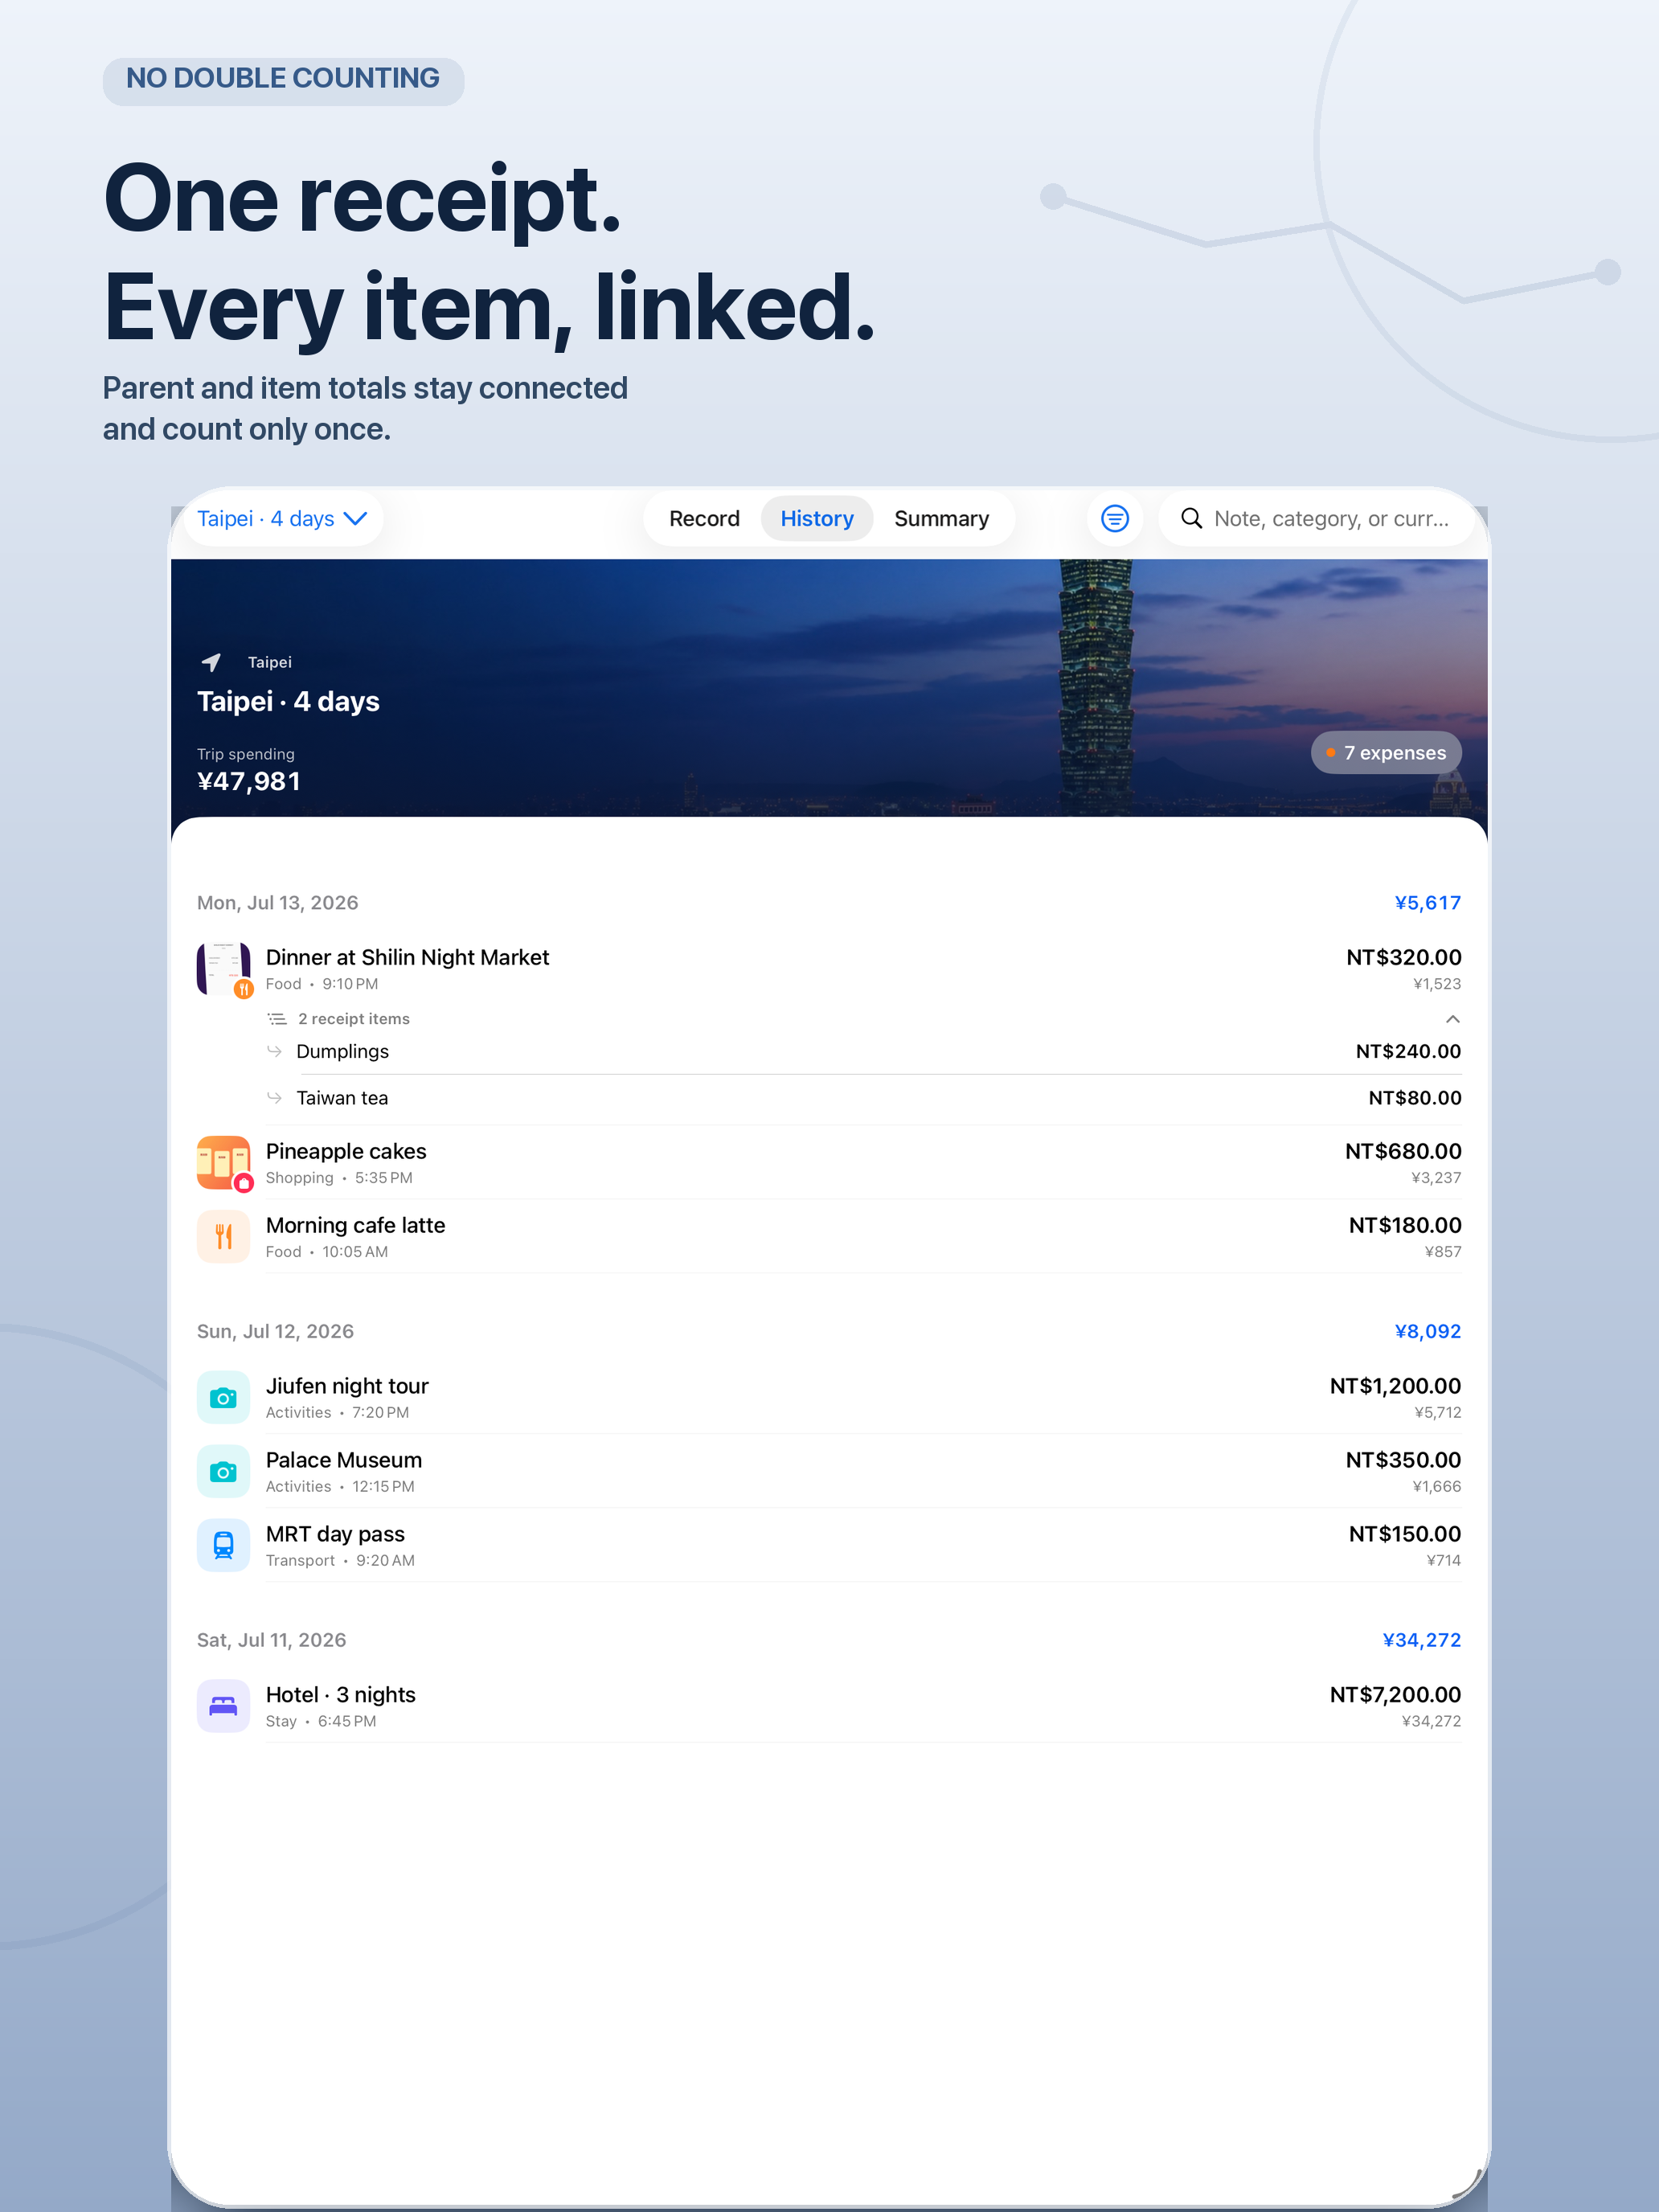Tap the 7 expenses badge

[x=1386, y=752]
